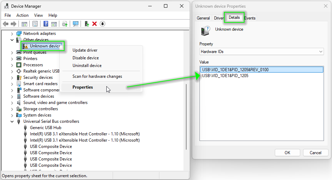This screenshot has height=180, width=332.
Task: Click the Back arrow in the toolbar
Action: click(x=6, y=24)
